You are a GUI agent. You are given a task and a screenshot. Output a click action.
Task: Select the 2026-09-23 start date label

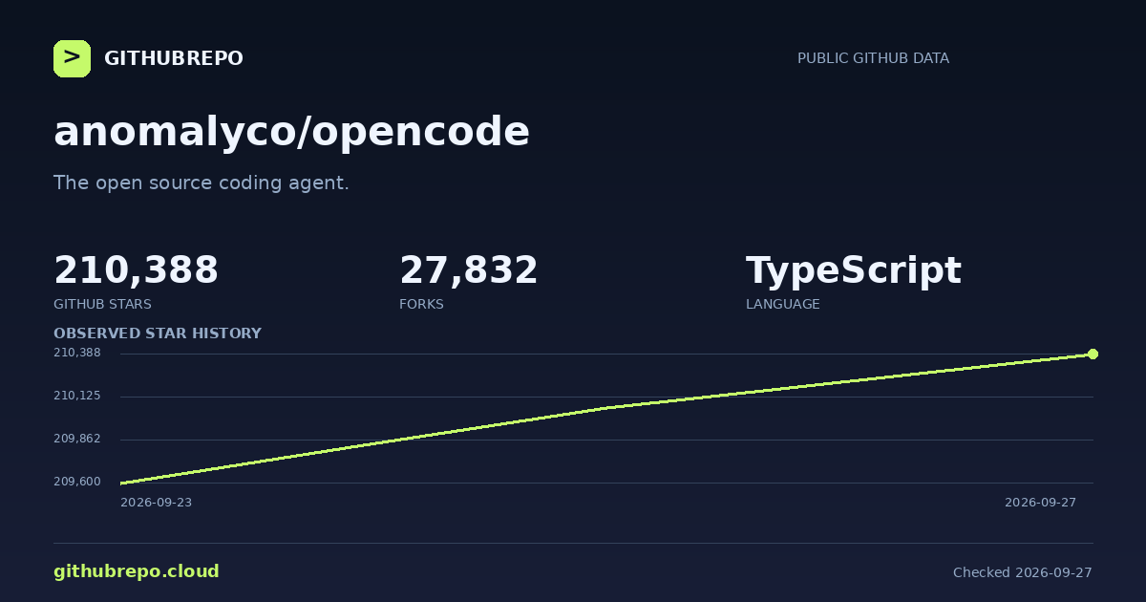pyautogui.click(x=156, y=503)
